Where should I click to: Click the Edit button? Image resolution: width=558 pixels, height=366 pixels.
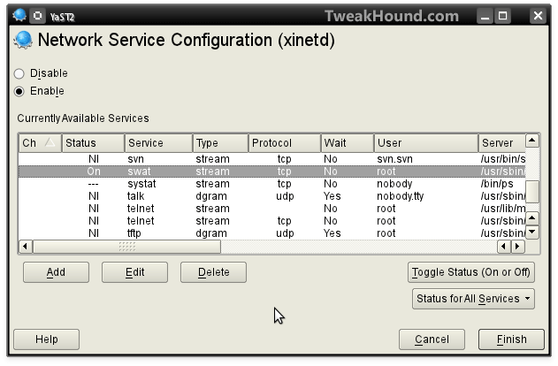pos(134,272)
